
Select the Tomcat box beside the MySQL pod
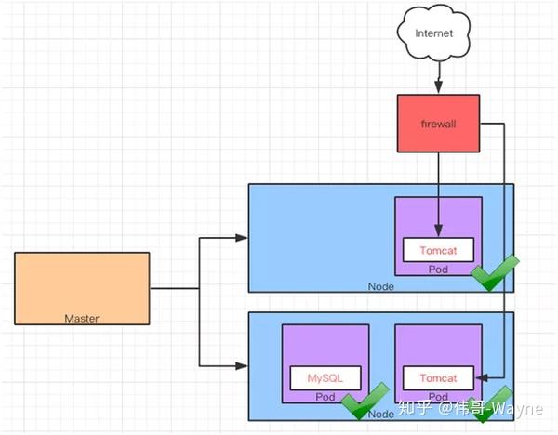click(x=438, y=378)
